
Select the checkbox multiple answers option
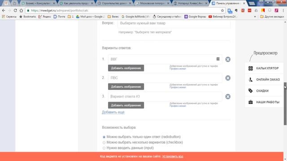point(104,142)
